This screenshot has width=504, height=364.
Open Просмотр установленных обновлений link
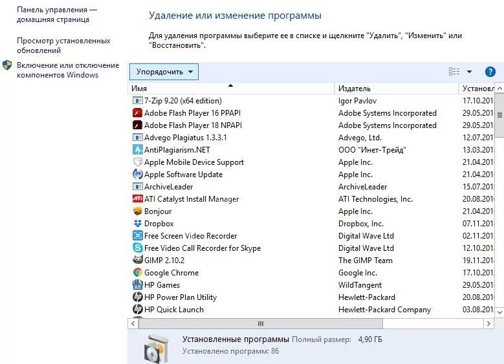(x=63, y=45)
